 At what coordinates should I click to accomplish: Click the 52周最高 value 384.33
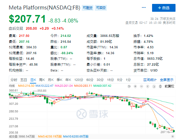31,47
